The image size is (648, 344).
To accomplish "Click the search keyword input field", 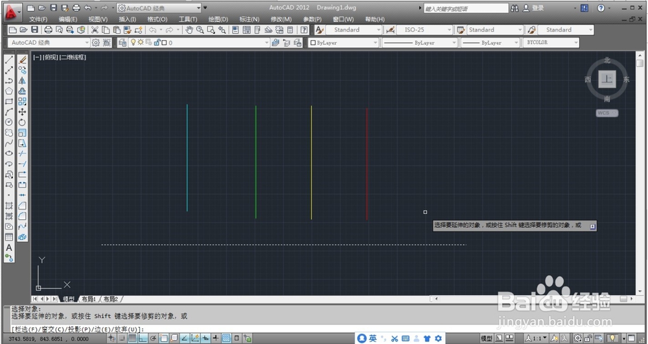I will (x=466, y=8).
